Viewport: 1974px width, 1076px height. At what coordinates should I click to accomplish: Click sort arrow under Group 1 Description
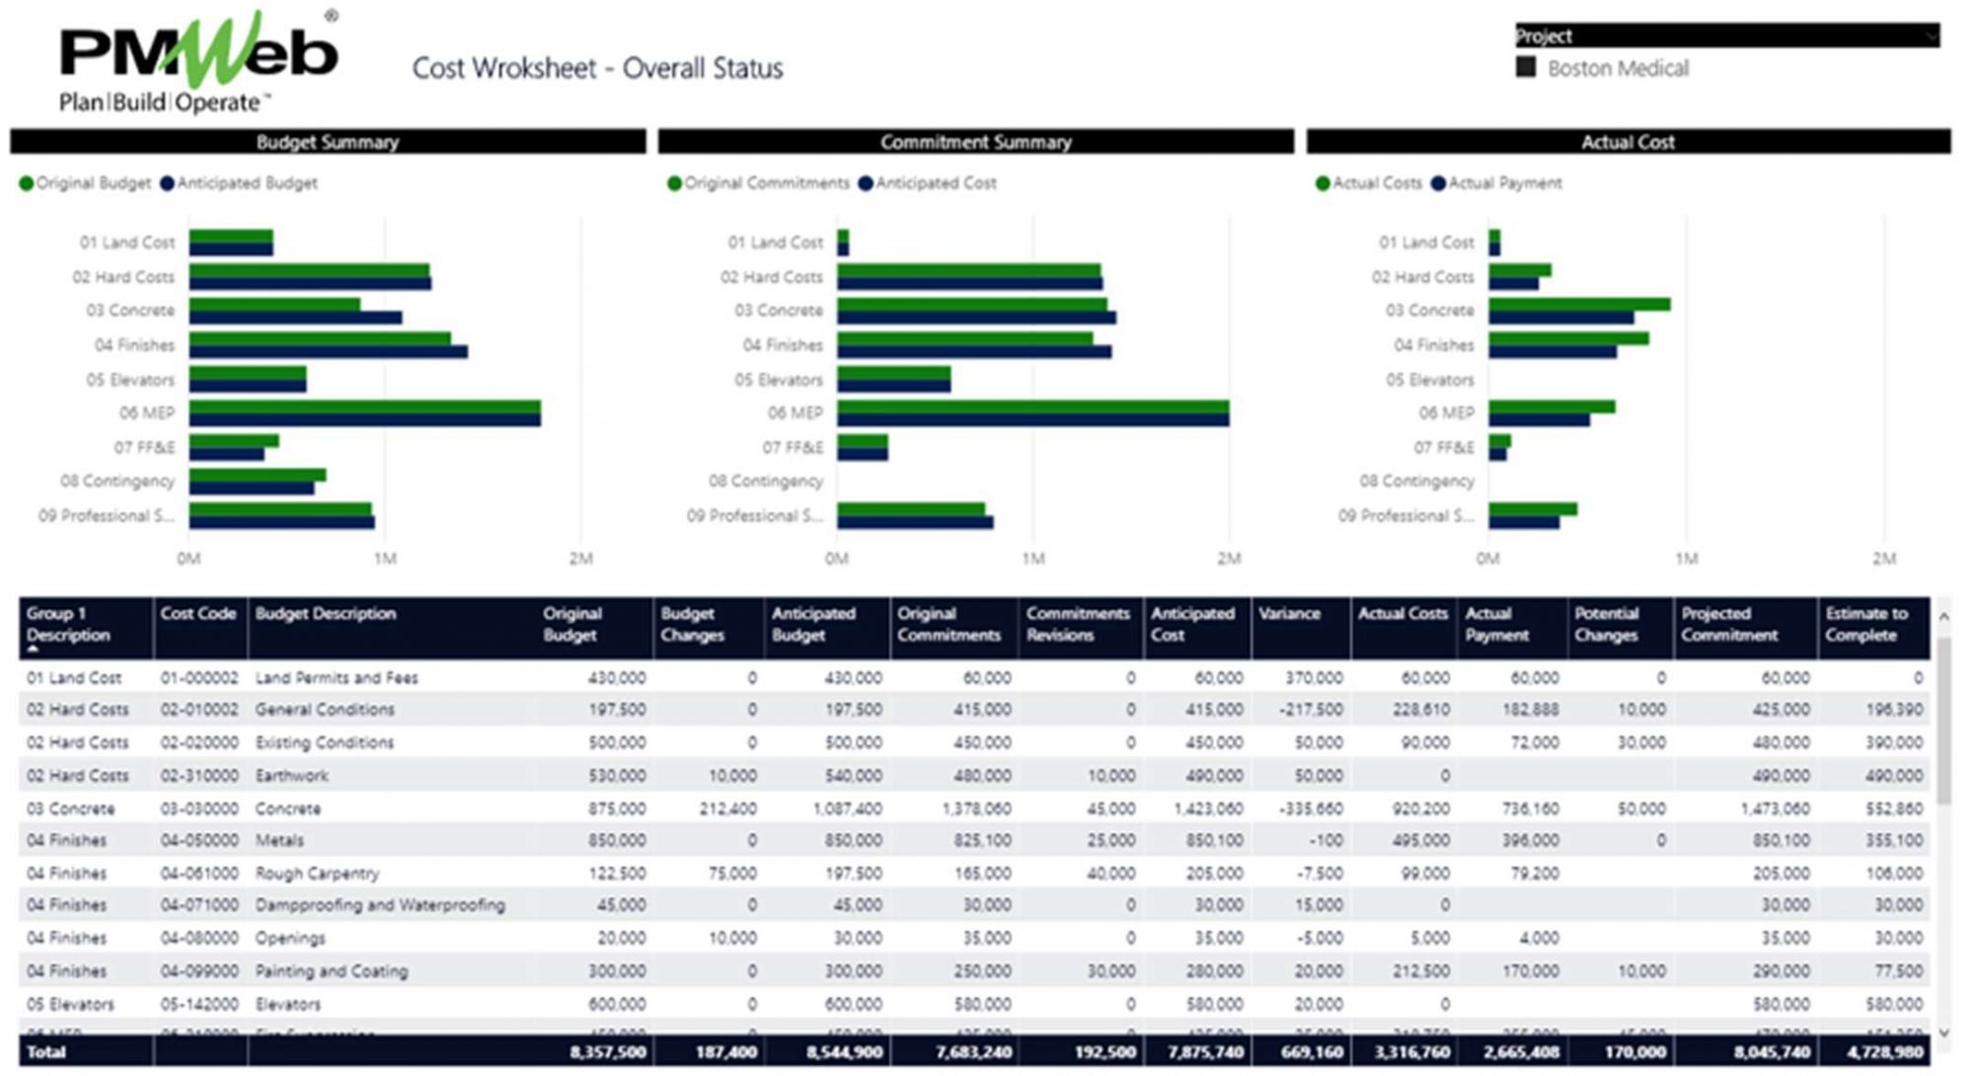(33, 650)
